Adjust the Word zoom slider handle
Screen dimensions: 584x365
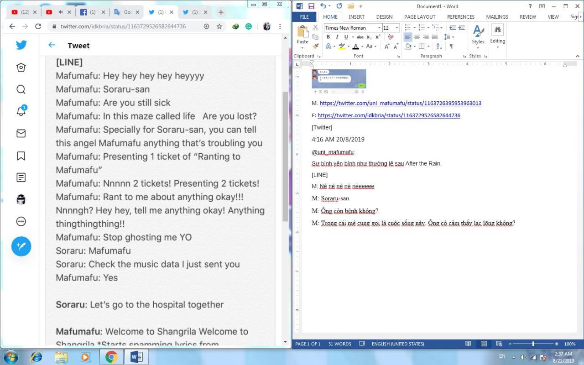pos(533,344)
